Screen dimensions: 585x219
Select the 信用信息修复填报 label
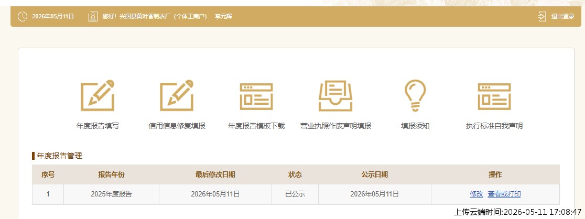pos(177,126)
